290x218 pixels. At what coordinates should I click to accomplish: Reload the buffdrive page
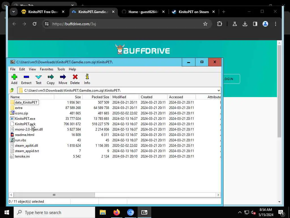point(34,24)
